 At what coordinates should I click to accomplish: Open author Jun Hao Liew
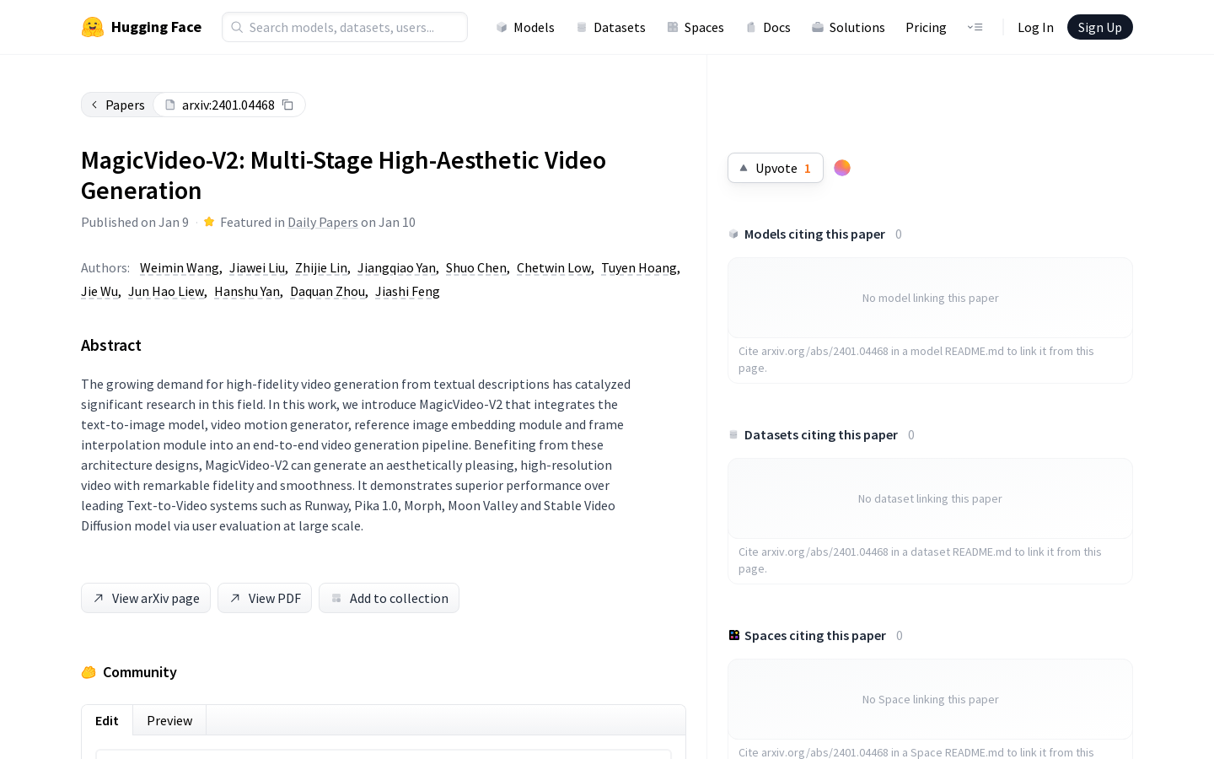point(166,291)
